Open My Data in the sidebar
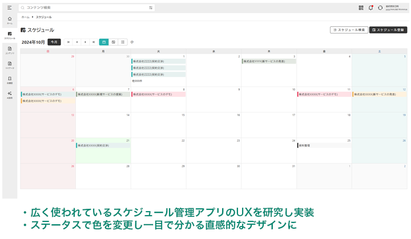411x239 pixels. [x=10, y=65]
